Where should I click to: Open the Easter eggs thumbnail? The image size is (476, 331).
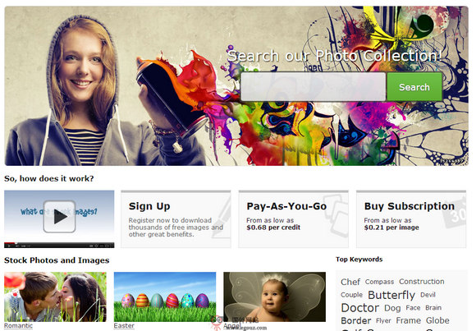(165, 297)
